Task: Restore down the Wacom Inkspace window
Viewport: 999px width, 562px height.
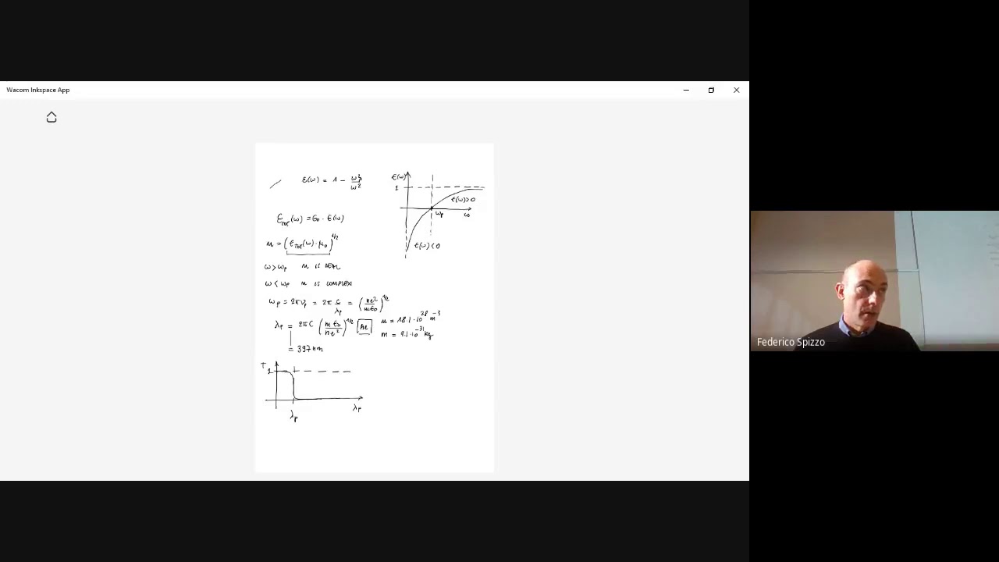Action: point(711,90)
